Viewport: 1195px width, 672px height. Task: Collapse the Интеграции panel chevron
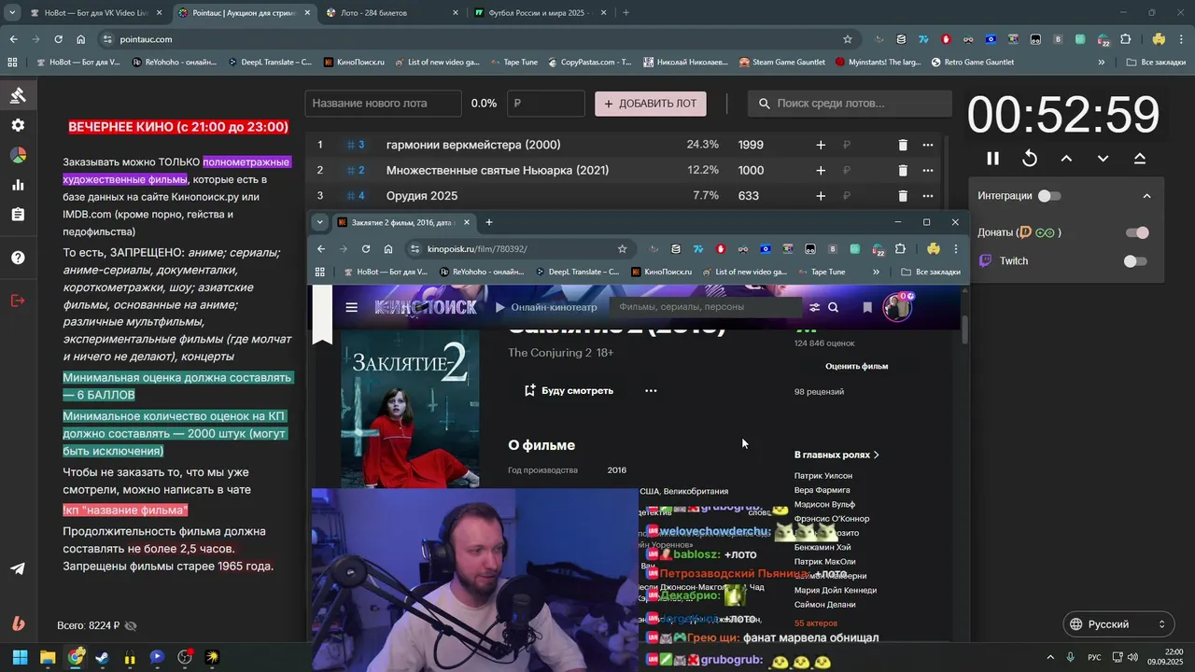(x=1146, y=196)
